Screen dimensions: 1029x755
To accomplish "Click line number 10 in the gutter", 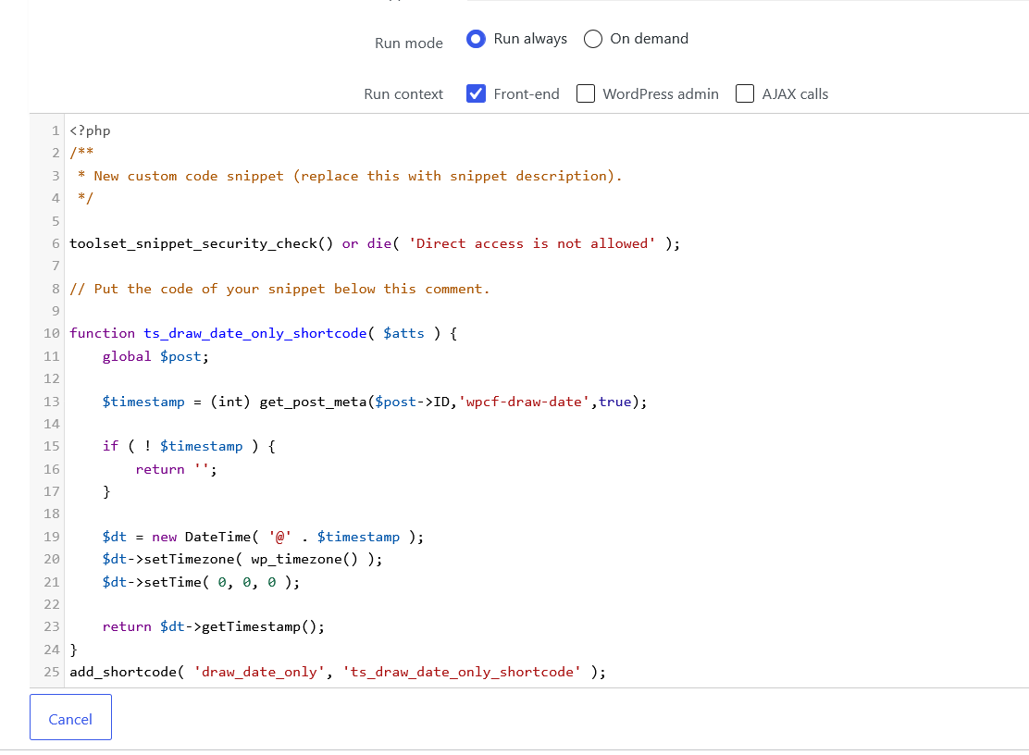I will [x=52, y=333].
